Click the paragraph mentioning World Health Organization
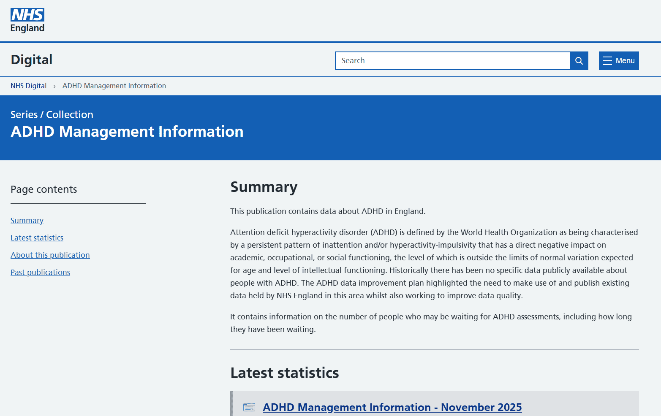This screenshot has width=661, height=416. 434,264
